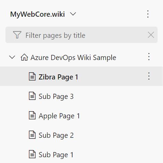
Task: Click the page icon beside Zibra Page 1
Action: point(32,76)
